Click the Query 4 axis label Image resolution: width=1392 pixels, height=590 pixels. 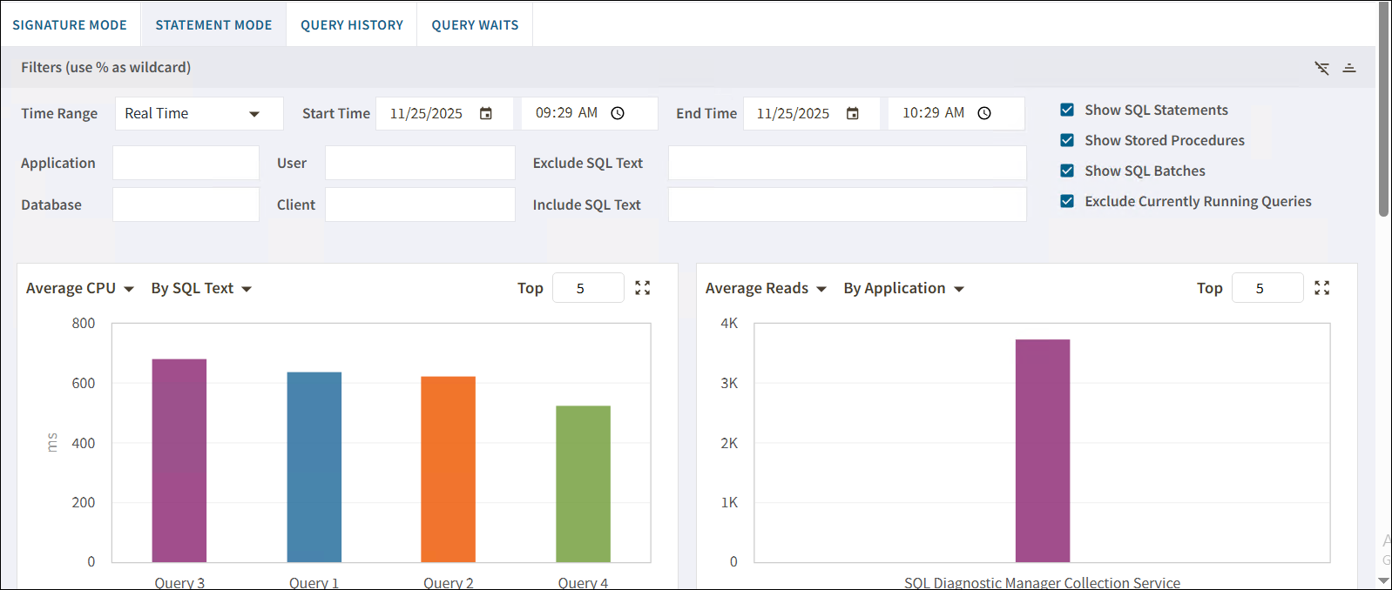pyautogui.click(x=584, y=583)
